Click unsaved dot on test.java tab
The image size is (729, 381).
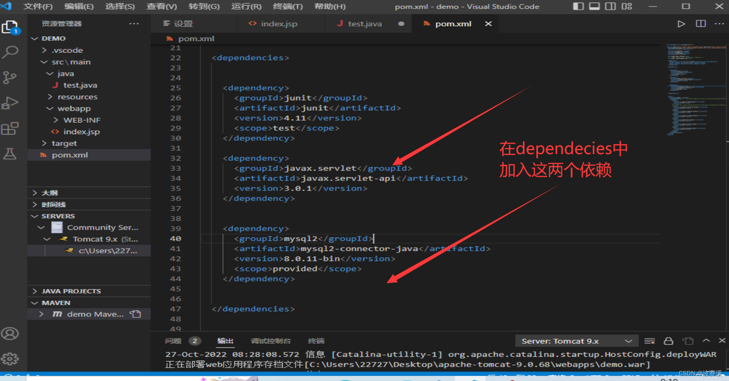401,24
